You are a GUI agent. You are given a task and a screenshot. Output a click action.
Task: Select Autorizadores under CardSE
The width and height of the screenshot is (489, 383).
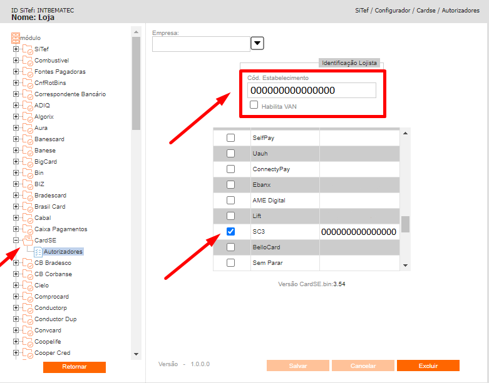coord(63,252)
